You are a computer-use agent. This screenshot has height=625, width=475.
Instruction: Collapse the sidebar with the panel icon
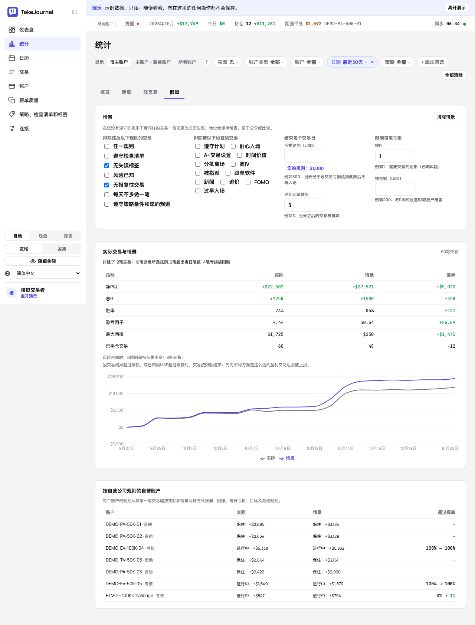pos(75,12)
